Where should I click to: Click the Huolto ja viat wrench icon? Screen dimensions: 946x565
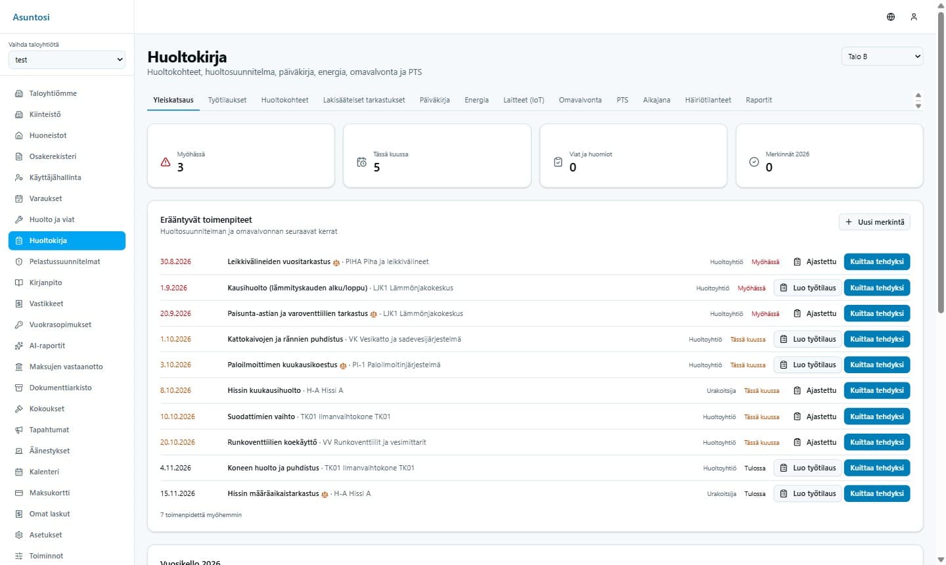coord(19,219)
